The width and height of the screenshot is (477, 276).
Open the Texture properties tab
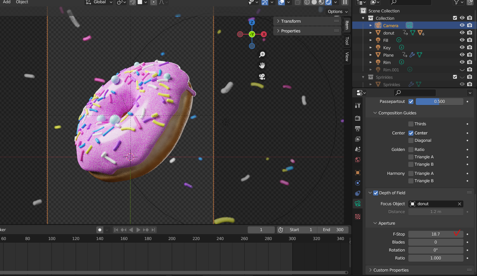(358, 217)
